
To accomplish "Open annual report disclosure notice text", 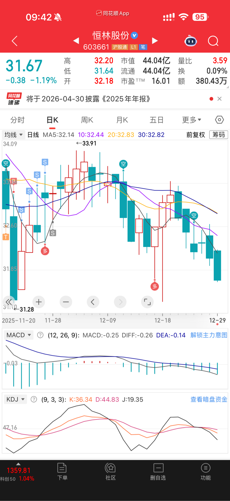I will (x=88, y=99).
